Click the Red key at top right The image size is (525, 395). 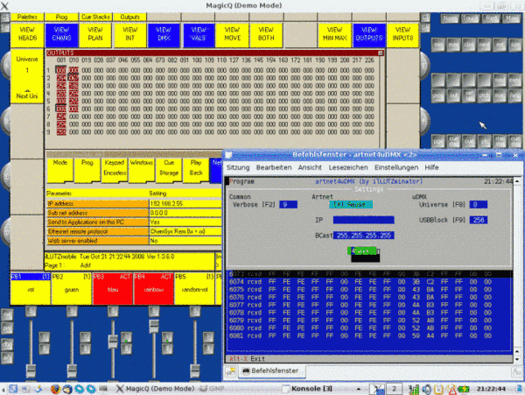pos(491,18)
